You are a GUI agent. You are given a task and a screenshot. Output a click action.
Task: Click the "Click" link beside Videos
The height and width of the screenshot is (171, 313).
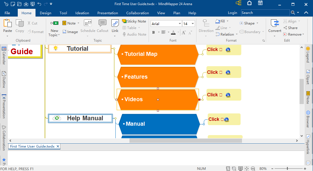(212, 95)
